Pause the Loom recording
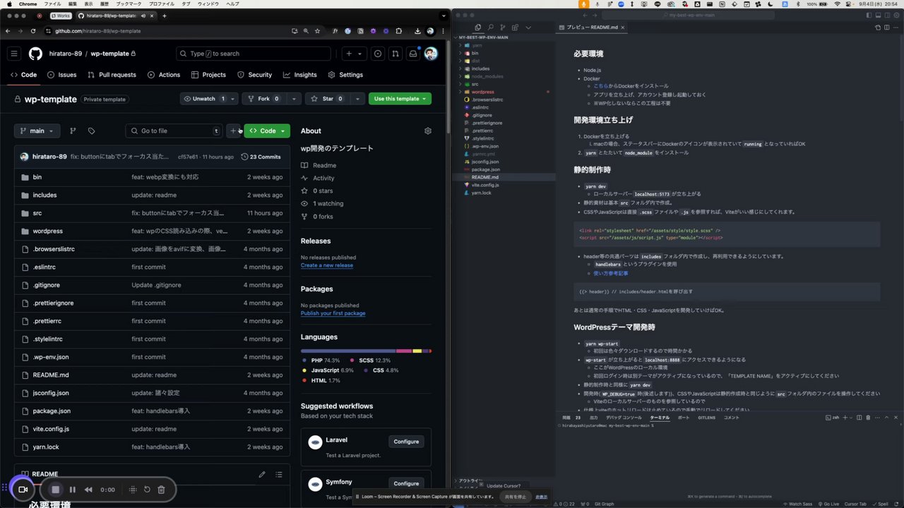The height and width of the screenshot is (508, 904). [73, 490]
